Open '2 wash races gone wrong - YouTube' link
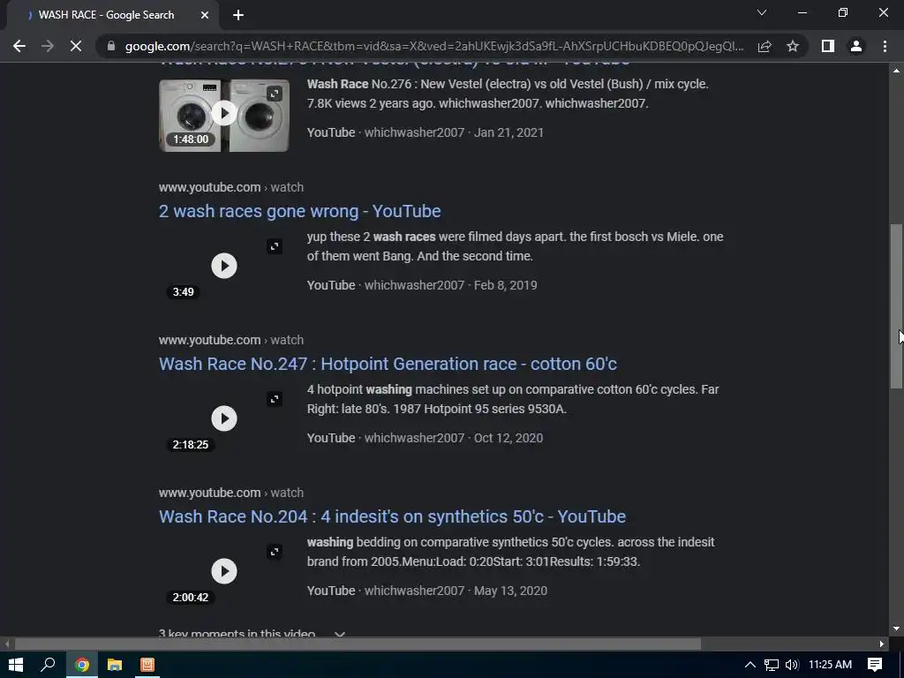The image size is (904, 678). (x=300, y=211)
